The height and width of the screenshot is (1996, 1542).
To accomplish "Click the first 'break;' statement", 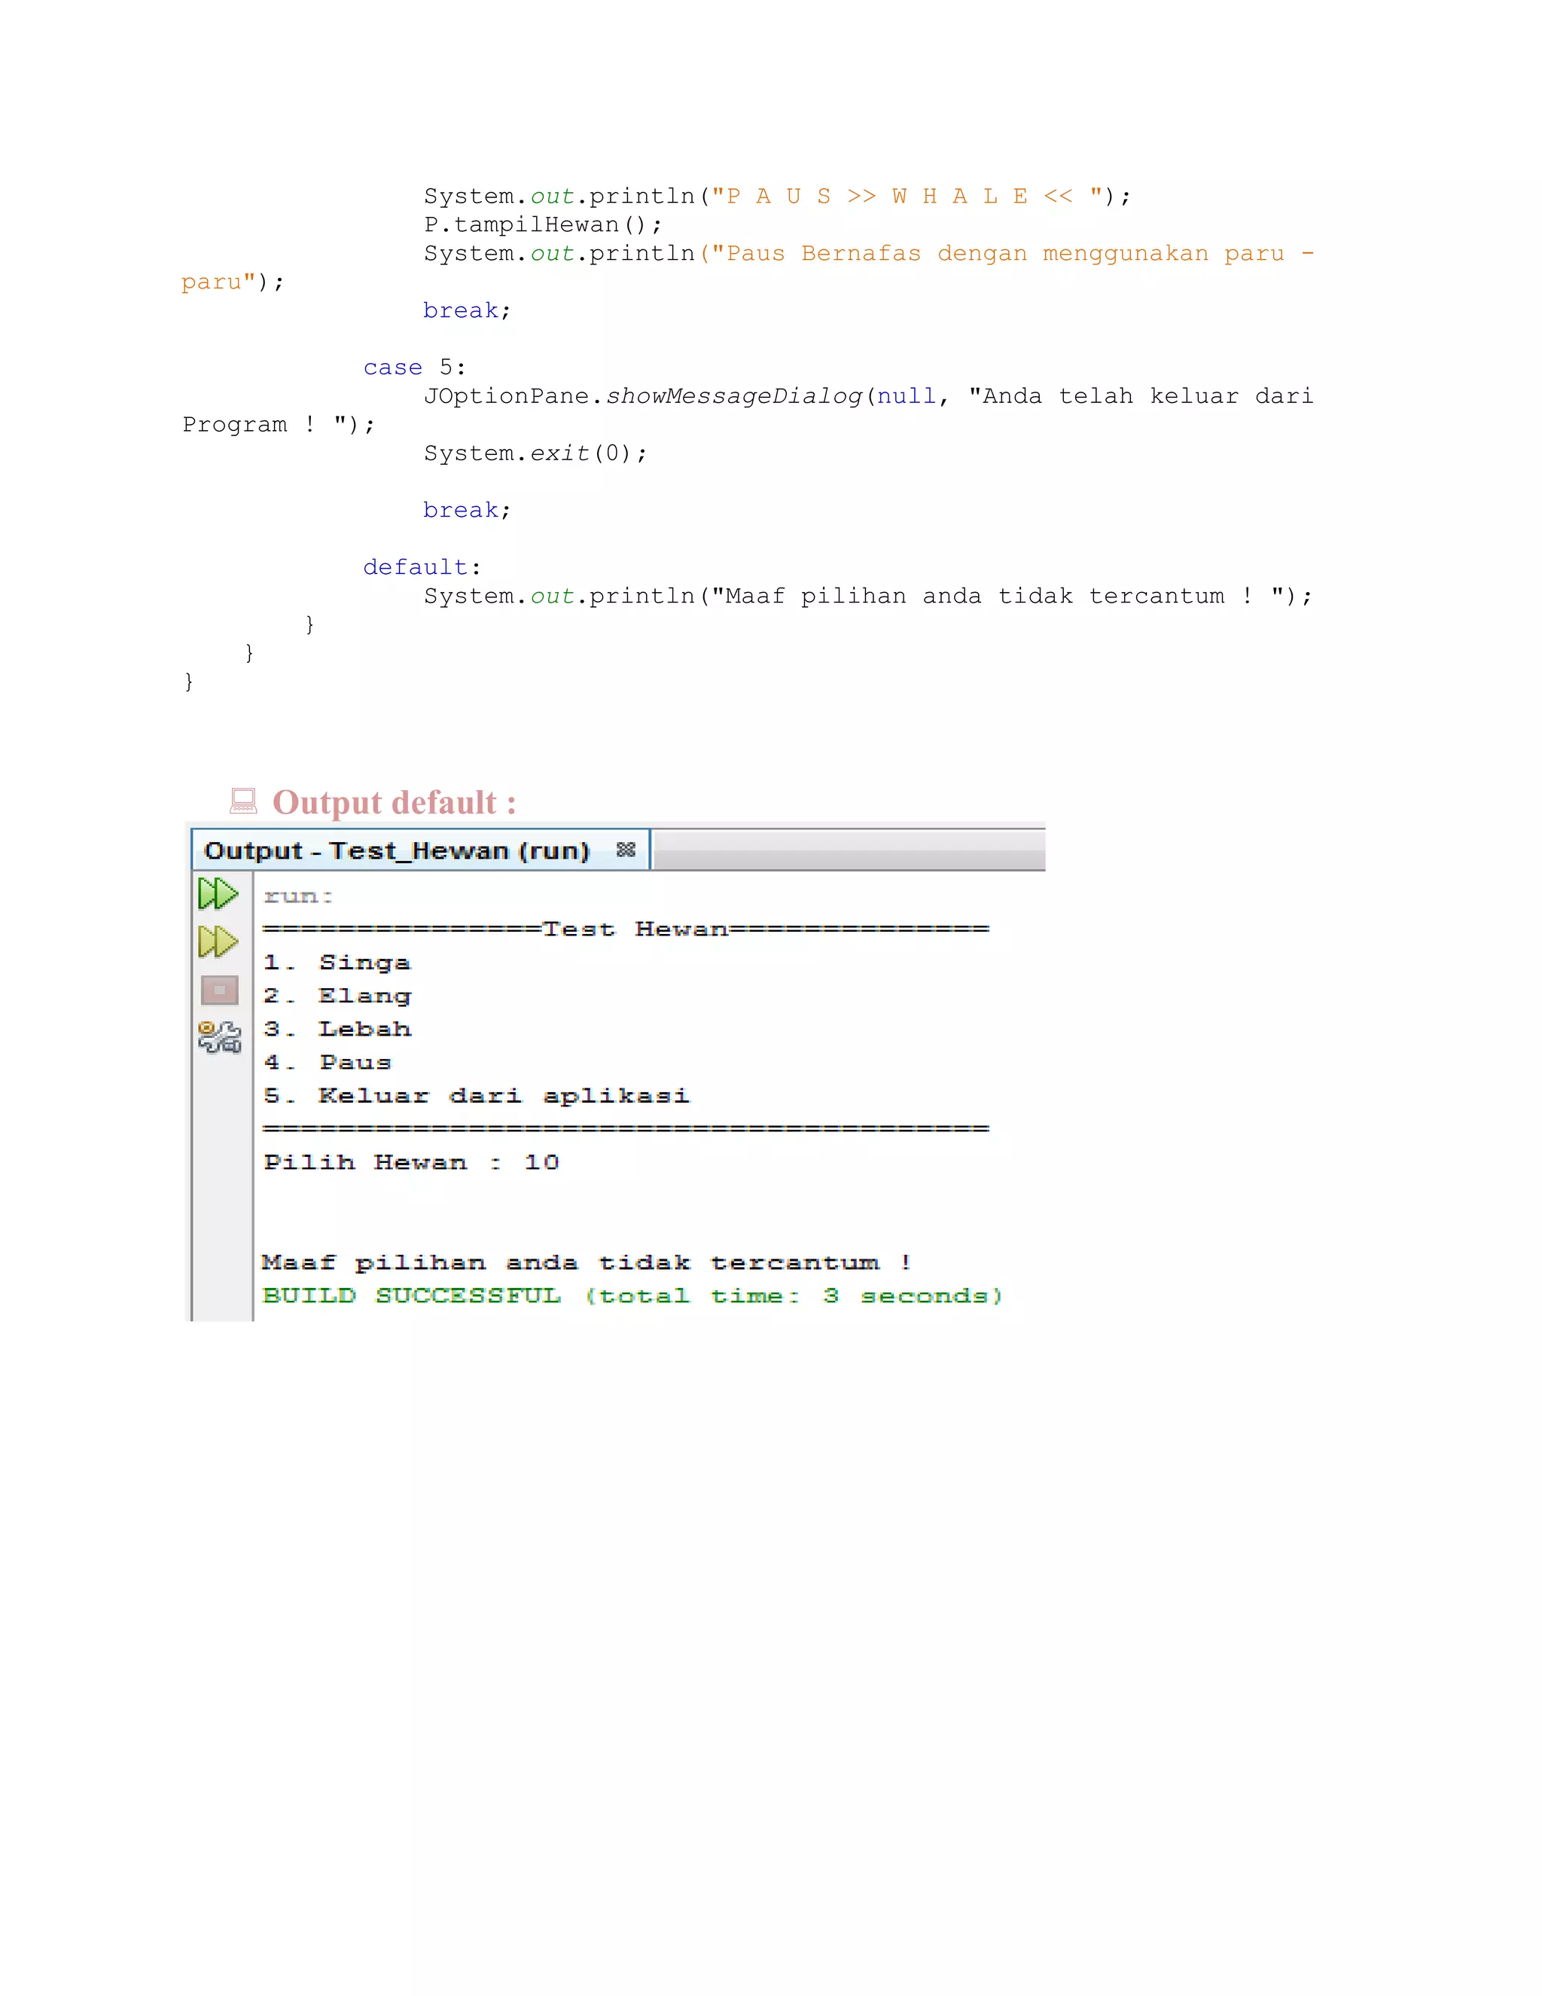I will pyautogui.click(x=467, y=311).
